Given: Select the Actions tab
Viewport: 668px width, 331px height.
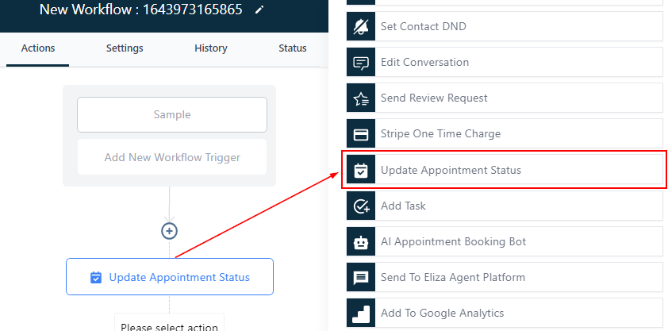Looking at the screenshot, I should pyautogui.click(x=38, y=48).
